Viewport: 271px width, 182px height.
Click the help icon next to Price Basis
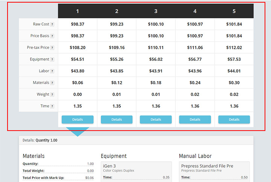52,36
